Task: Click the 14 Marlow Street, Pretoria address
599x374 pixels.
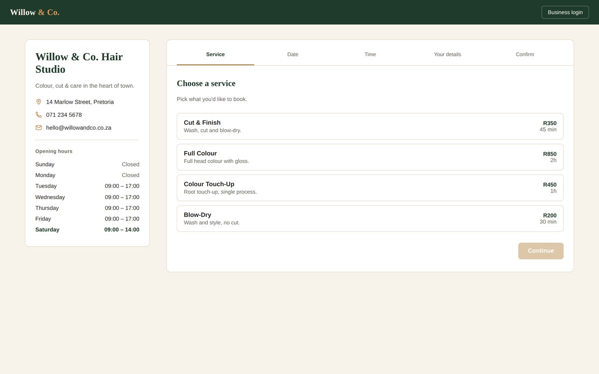Action: click(80, 102)
